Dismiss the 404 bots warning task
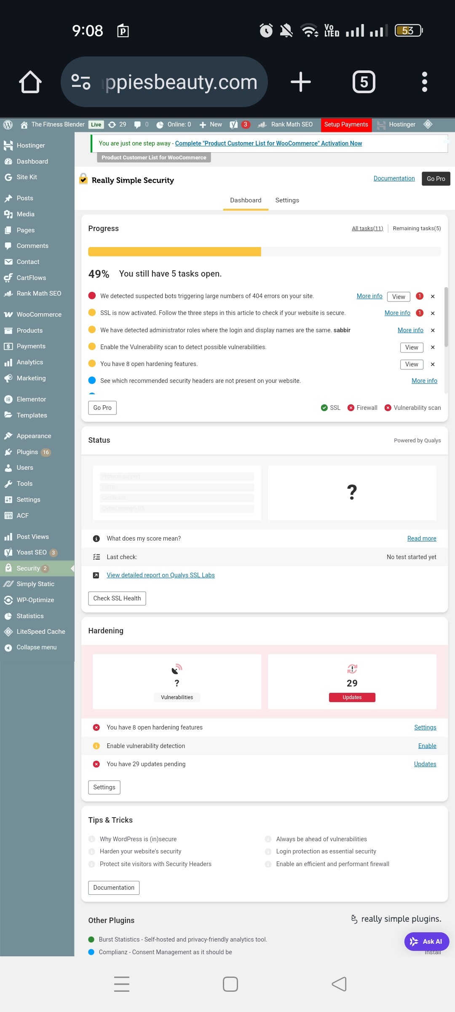The height and width of the screenshot is (1012, 455). tap(433, 296)
